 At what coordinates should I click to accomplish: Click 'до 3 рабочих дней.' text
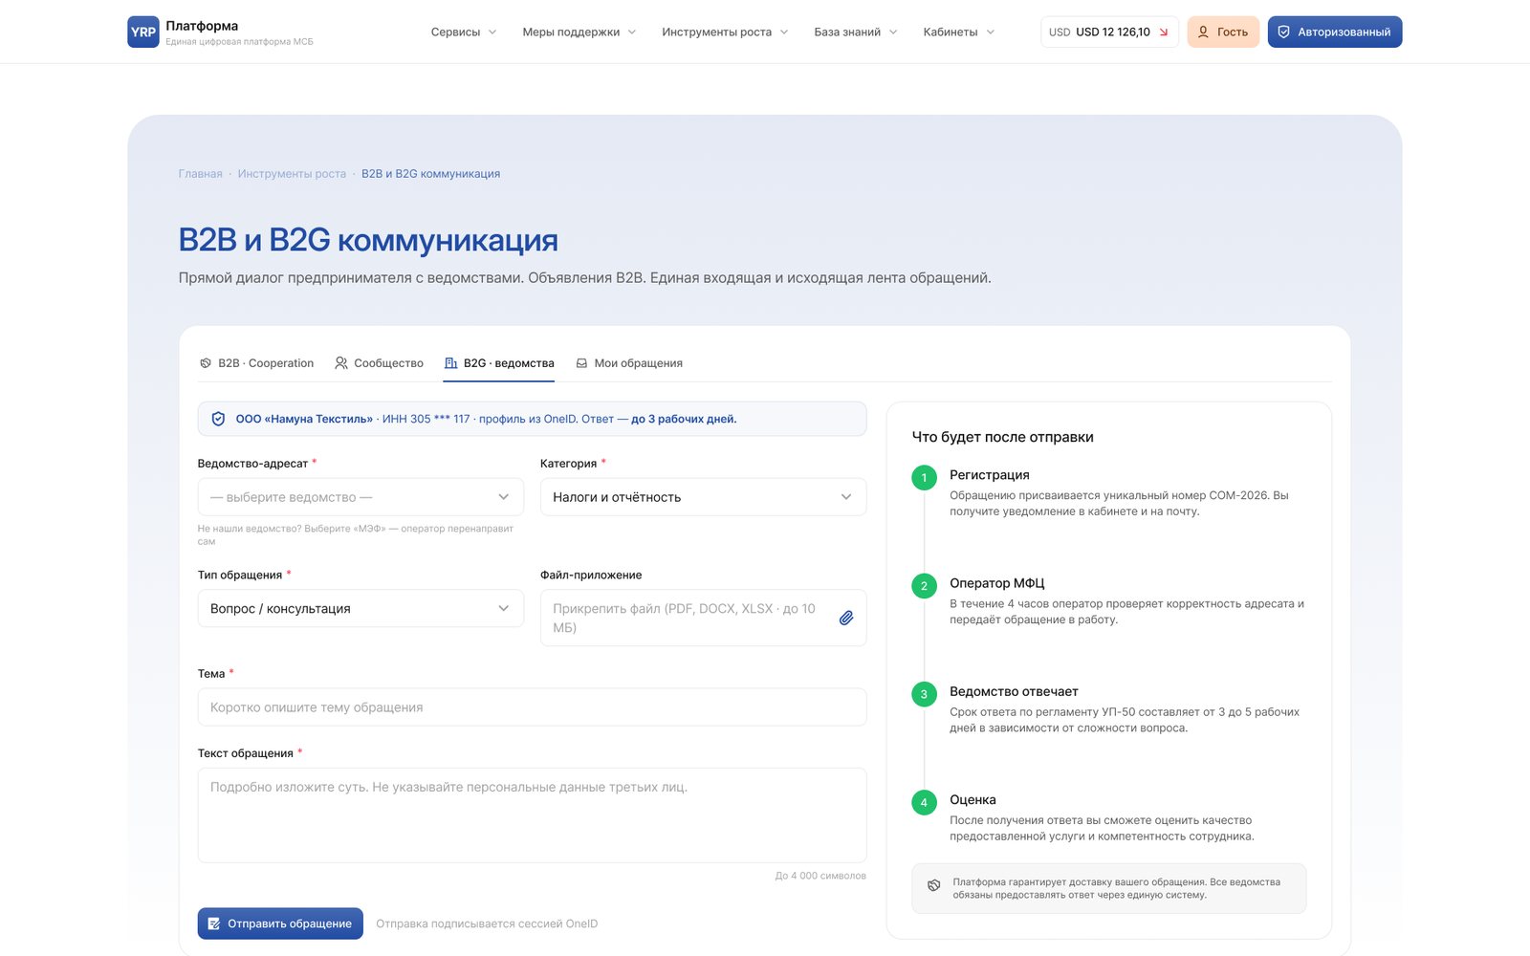click(684, 419)
